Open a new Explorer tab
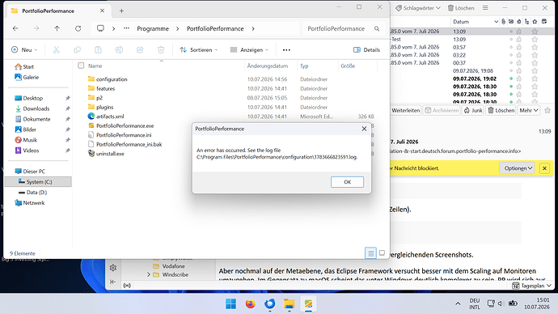This screenshot has height=314, width=558. pos(121,11)
